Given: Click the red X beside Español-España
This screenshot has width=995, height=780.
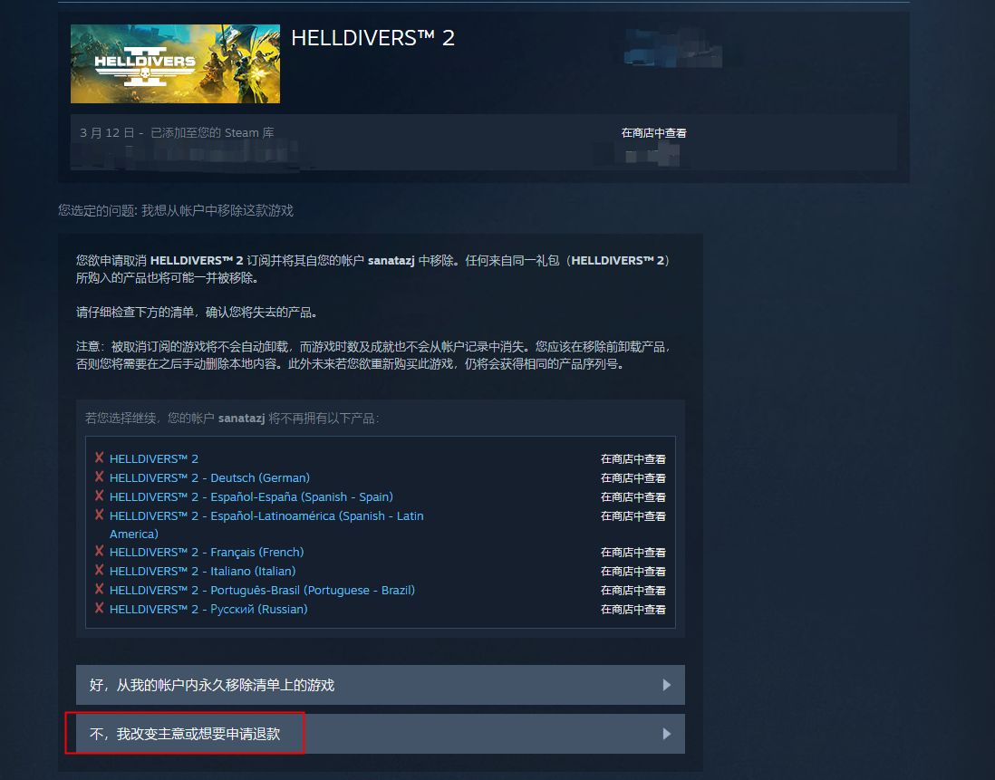Looking at the screenshot, I should pos(99,496).
